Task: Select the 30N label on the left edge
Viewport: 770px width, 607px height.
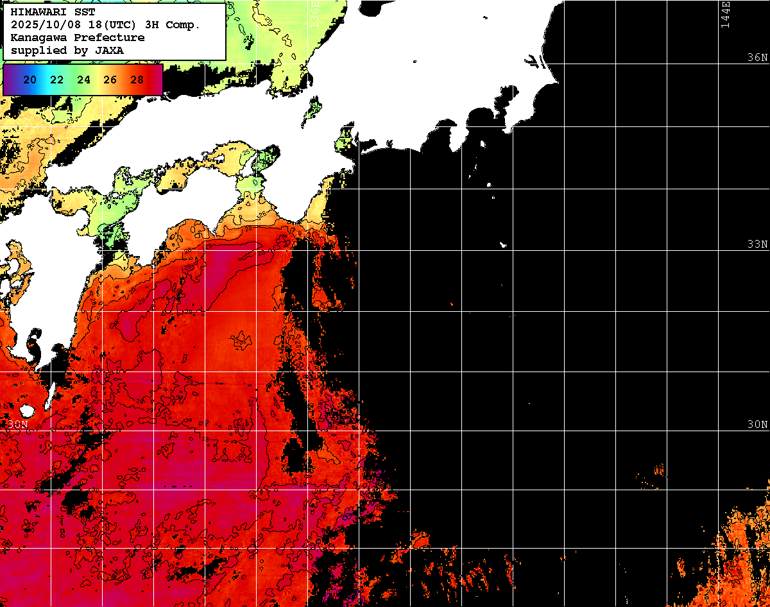Action: (x=18, y=425)
